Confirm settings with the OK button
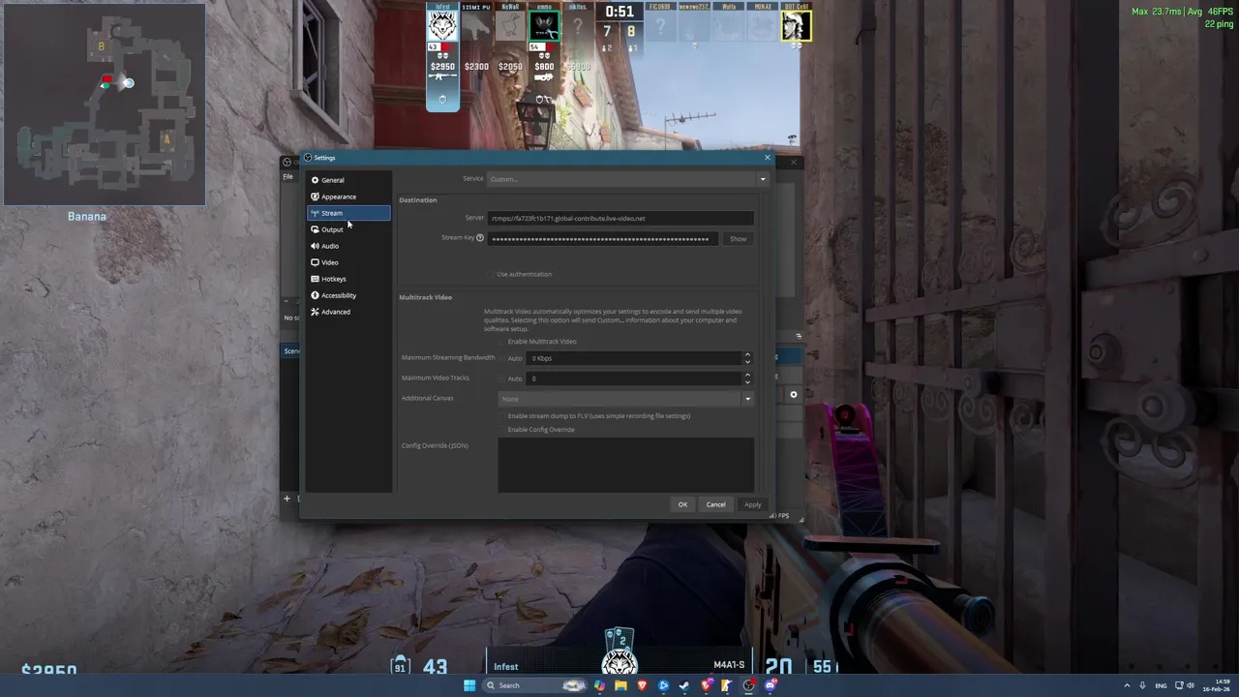 click(682, 504)
